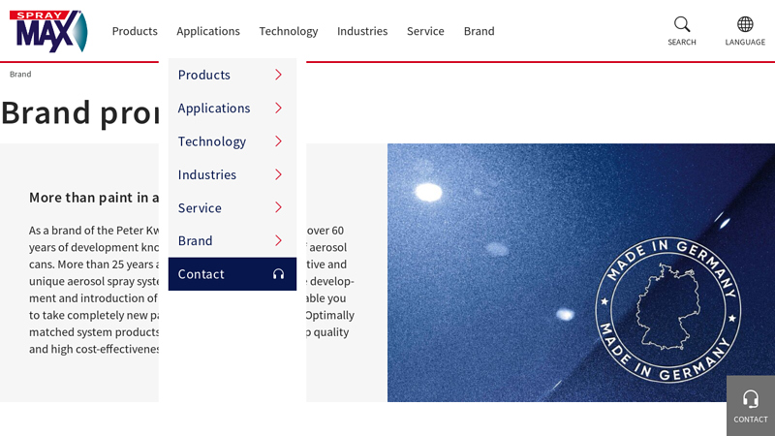
Task: Click Contact entry in dropdown panel
Action: click(201, 274)
